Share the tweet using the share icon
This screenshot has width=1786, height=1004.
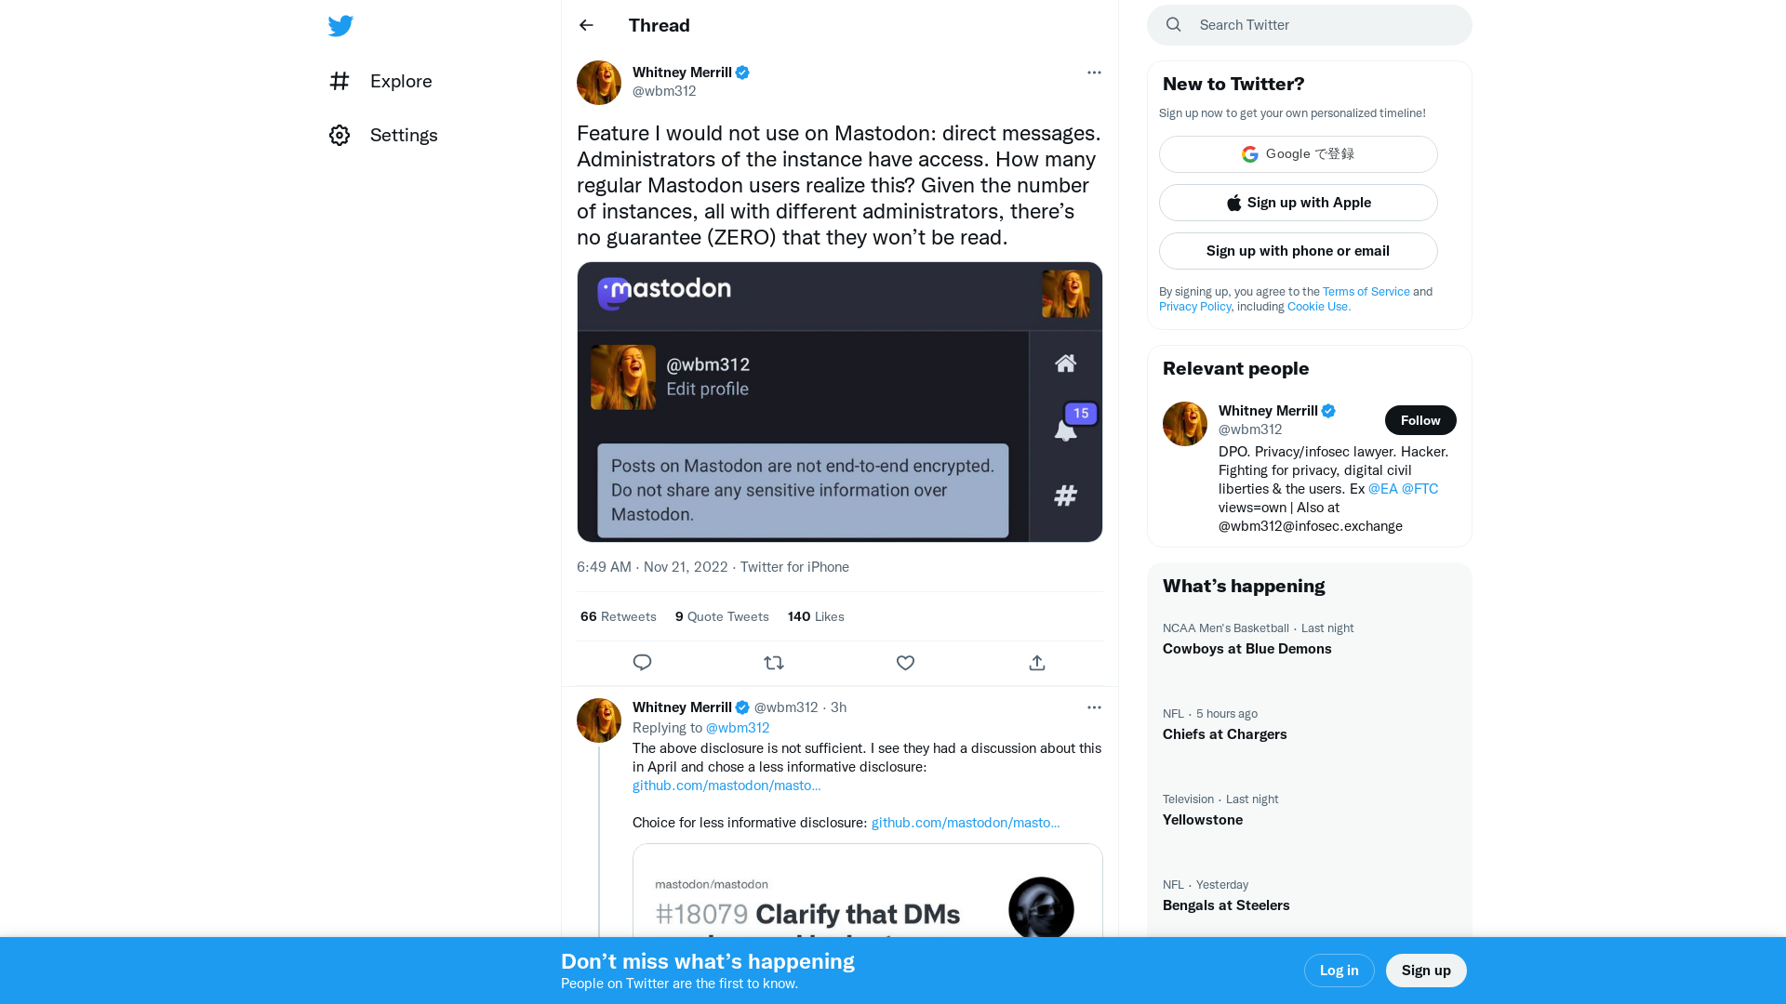[1036, 663]
